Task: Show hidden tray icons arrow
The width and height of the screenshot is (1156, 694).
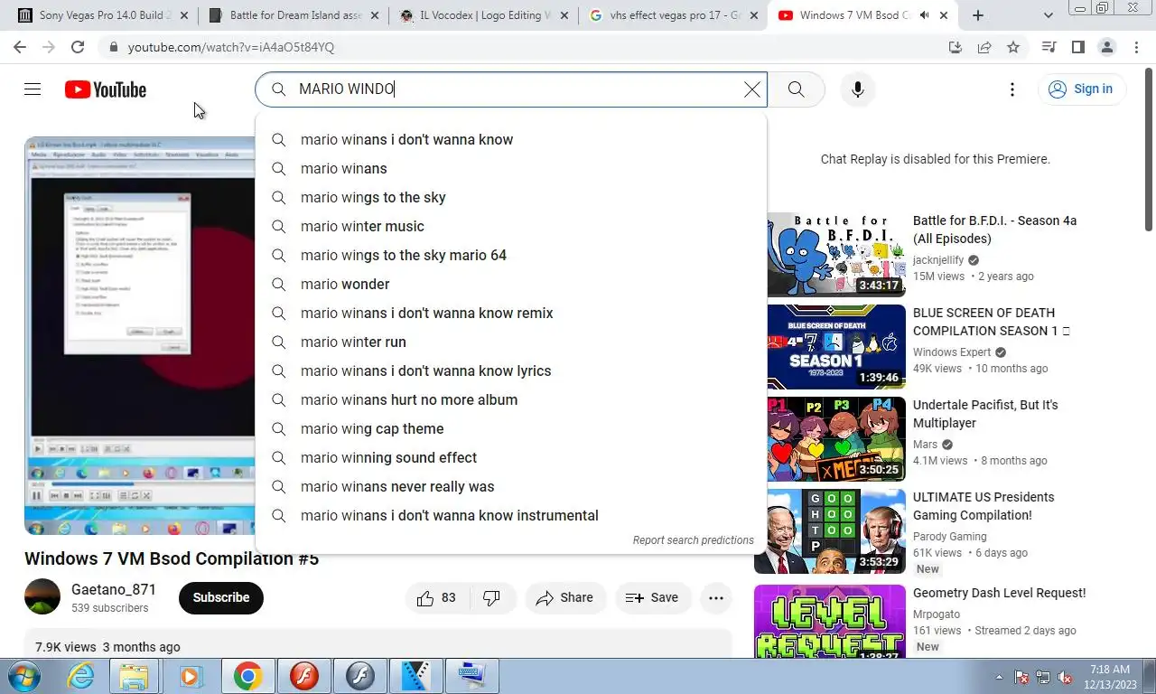Action: pyautogui.click(x=1000, y=677)
